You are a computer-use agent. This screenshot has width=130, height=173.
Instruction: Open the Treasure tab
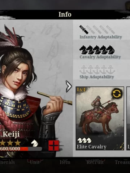click(x=122, y=162)
